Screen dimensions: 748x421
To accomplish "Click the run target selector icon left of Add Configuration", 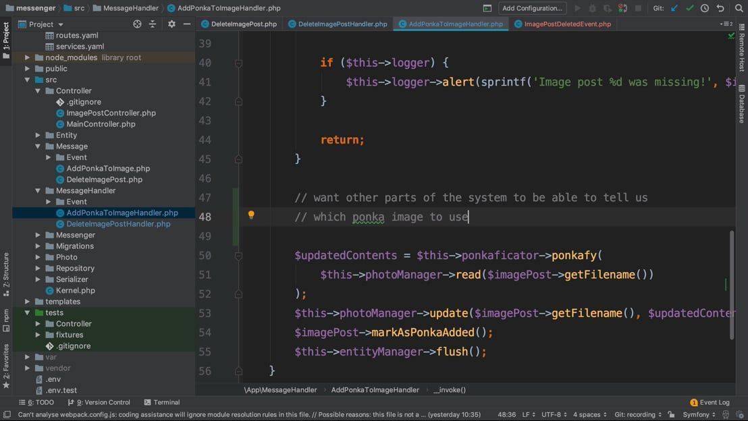I will click(487, 8).
